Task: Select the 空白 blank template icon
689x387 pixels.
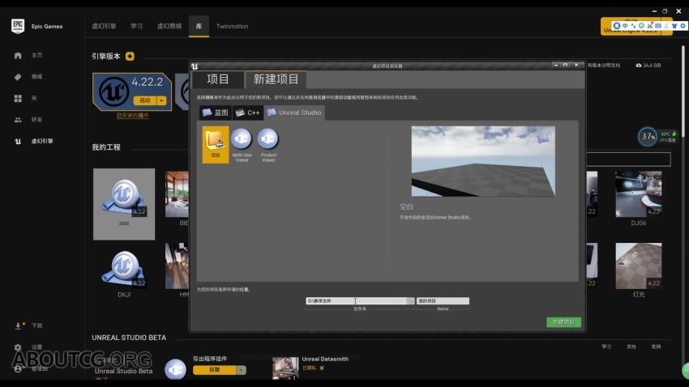Action: tap(216, 145)
